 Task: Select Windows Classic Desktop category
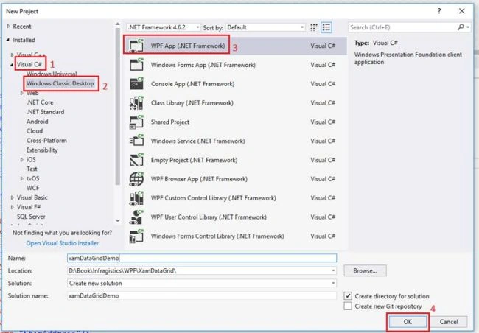coord(60,83)
